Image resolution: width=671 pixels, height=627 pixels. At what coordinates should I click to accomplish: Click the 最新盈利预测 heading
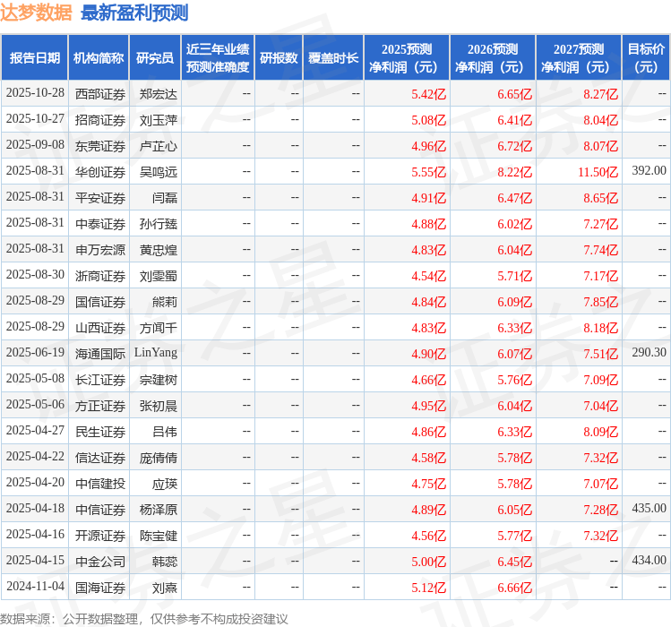[x=134, y=13]
